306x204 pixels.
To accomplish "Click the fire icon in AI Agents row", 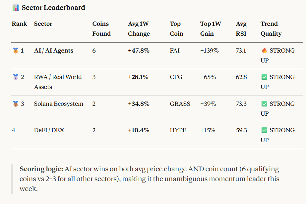I will [264, 51].
